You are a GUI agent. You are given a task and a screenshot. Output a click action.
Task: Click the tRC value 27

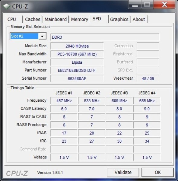[x=92, y=141]
